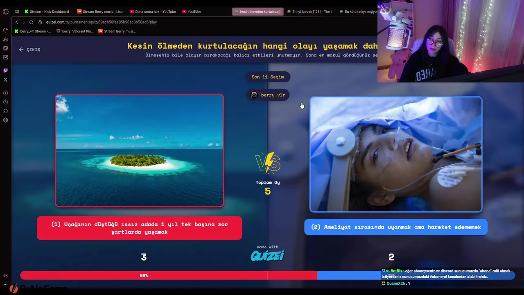Switch to Daha sonra izle YouTube tab
524x295 pixels.
pyautogui.click(x=153, y=11)
